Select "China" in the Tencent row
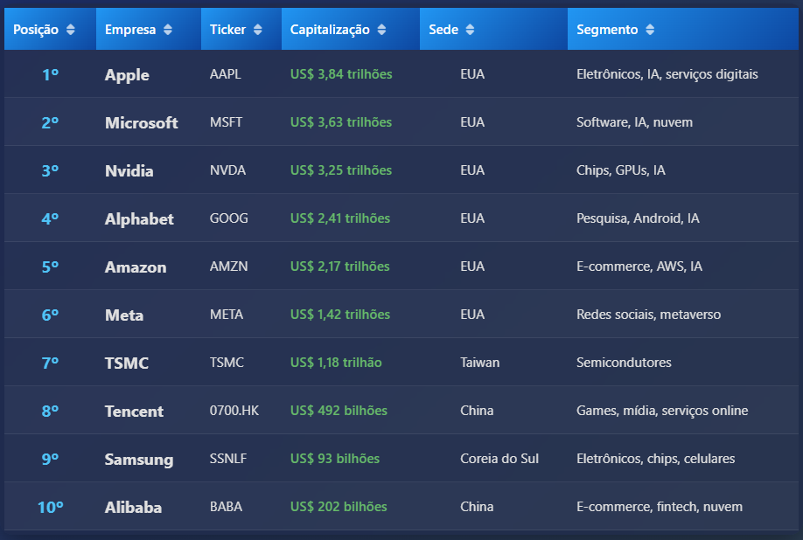803x540 pixels. (x=477, y=411)
